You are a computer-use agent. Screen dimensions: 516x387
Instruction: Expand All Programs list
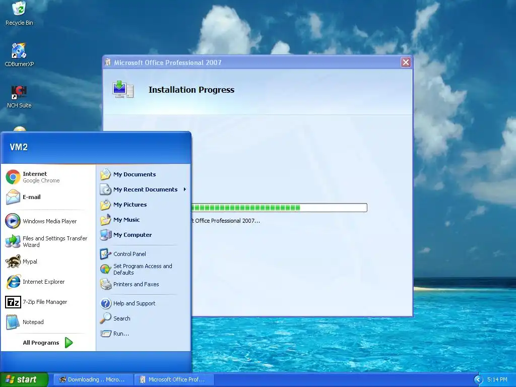tap(48, 343)
